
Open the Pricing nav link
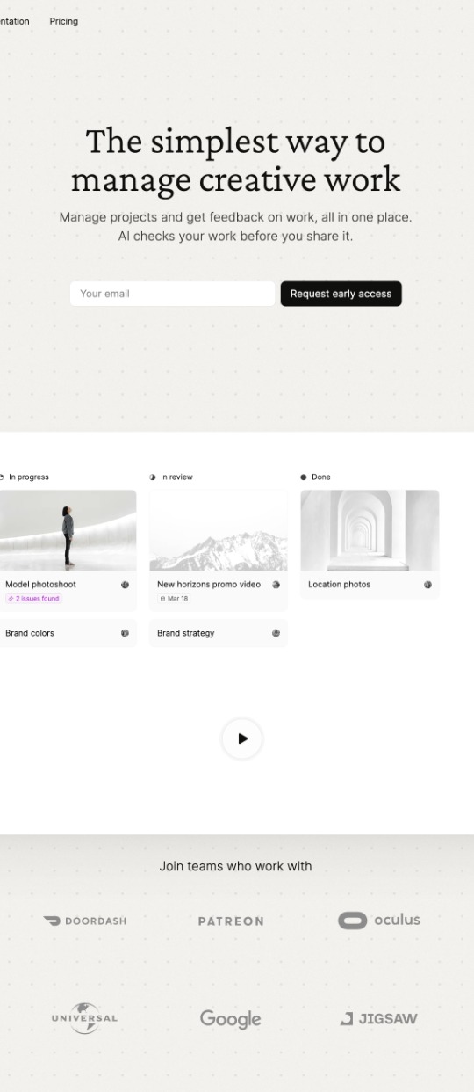pyautogui.click(x=63, y=21)
